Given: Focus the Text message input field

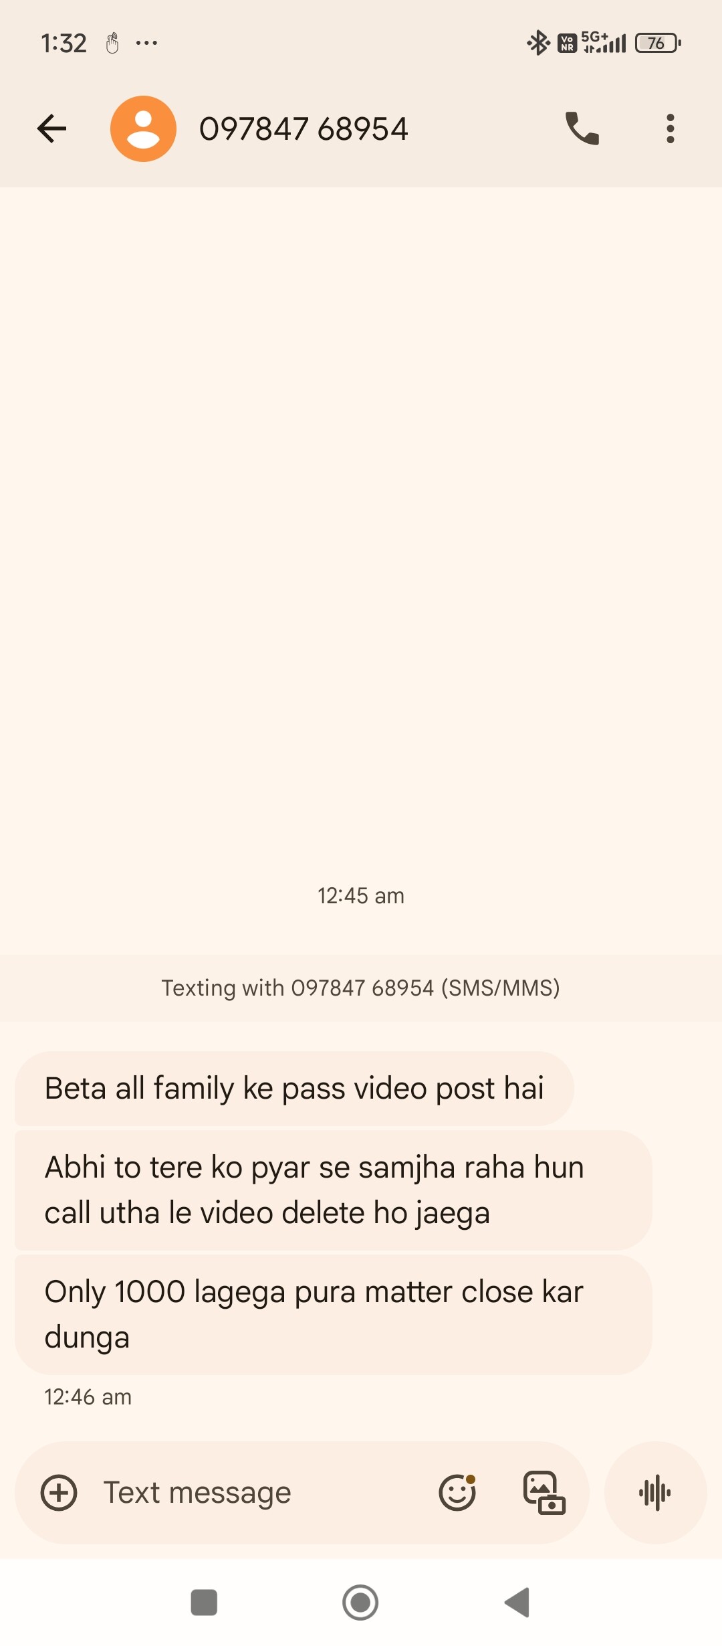Looking at the screenshot, I should click(x=261, y=1493).
